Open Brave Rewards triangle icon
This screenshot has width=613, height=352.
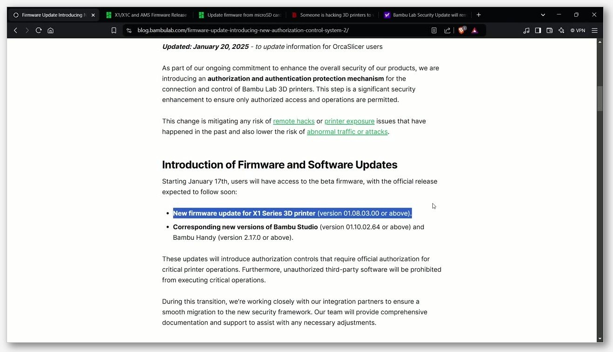click(x=475, y=30)
